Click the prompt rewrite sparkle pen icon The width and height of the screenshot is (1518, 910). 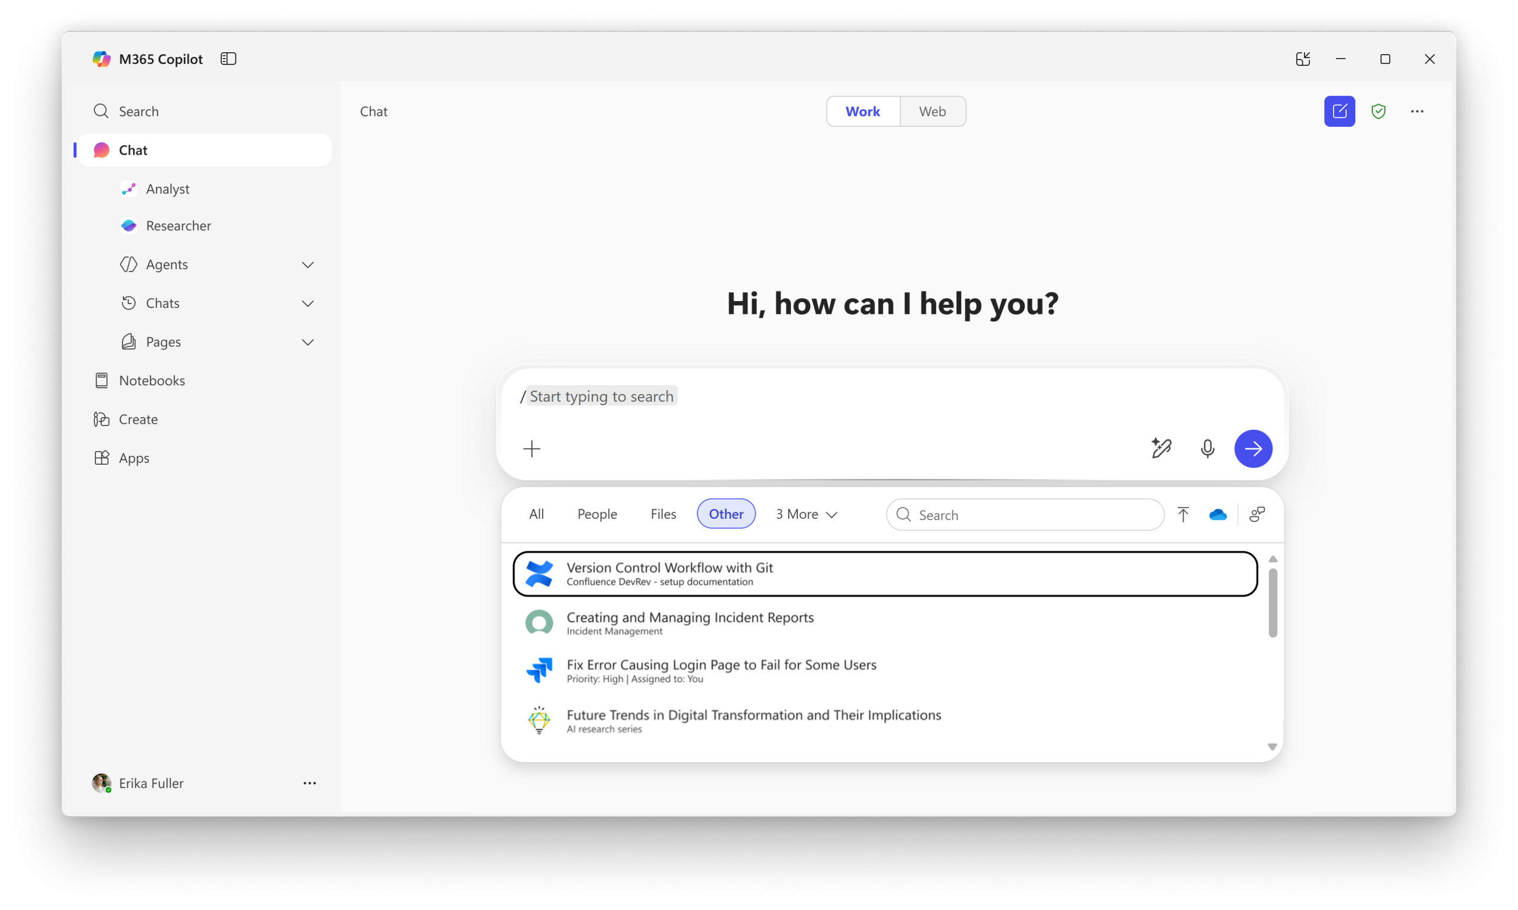[x=1161, y=448]
